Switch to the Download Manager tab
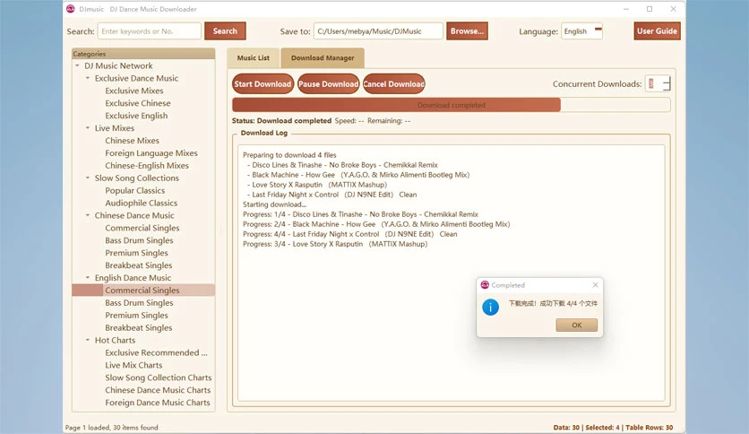 pos(323,57)
